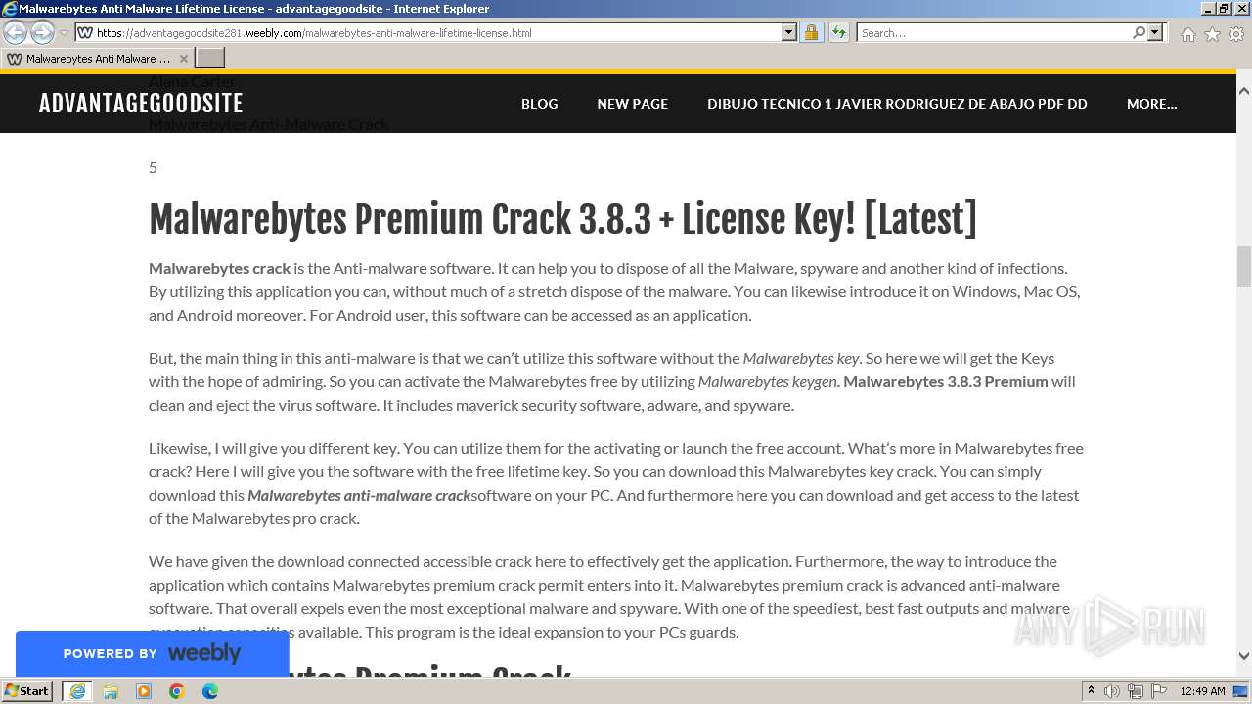Click the bold 'Malwarebytes 3.8.3 Premium' text

946,381
